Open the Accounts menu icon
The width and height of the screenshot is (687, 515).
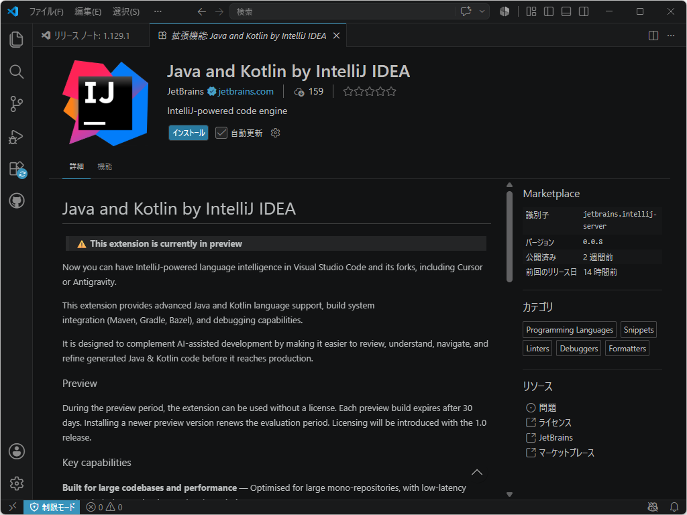tap(16, 451)
